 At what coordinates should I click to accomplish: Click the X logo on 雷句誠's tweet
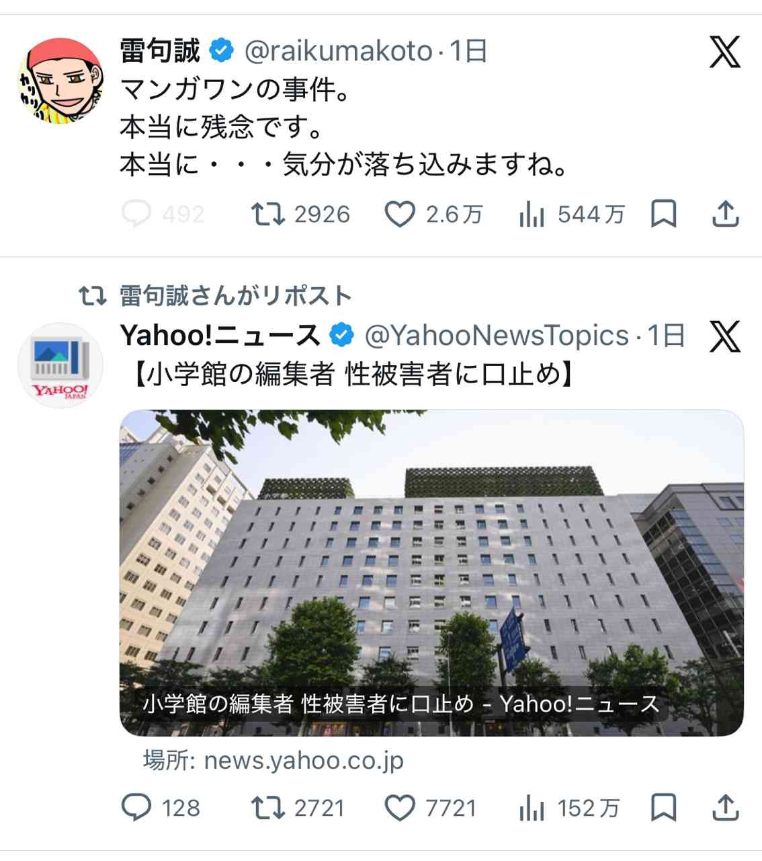725,52
